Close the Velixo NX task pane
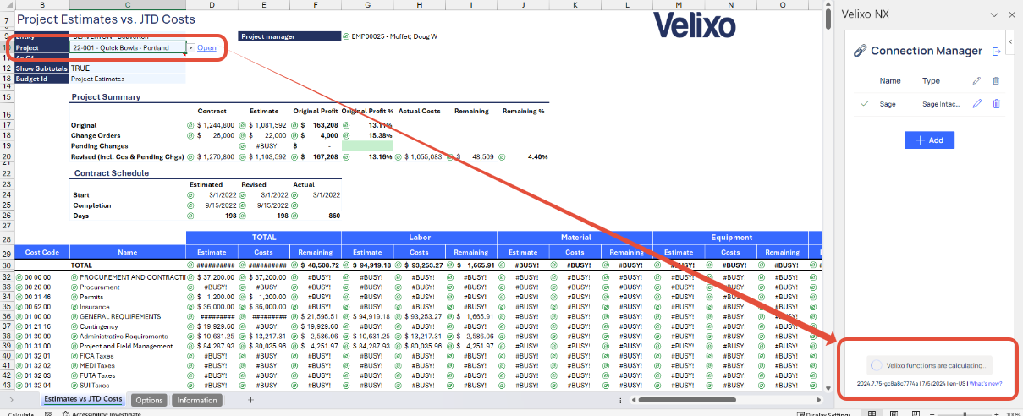Screen dimensions: 1023x416 [1011, 14]
